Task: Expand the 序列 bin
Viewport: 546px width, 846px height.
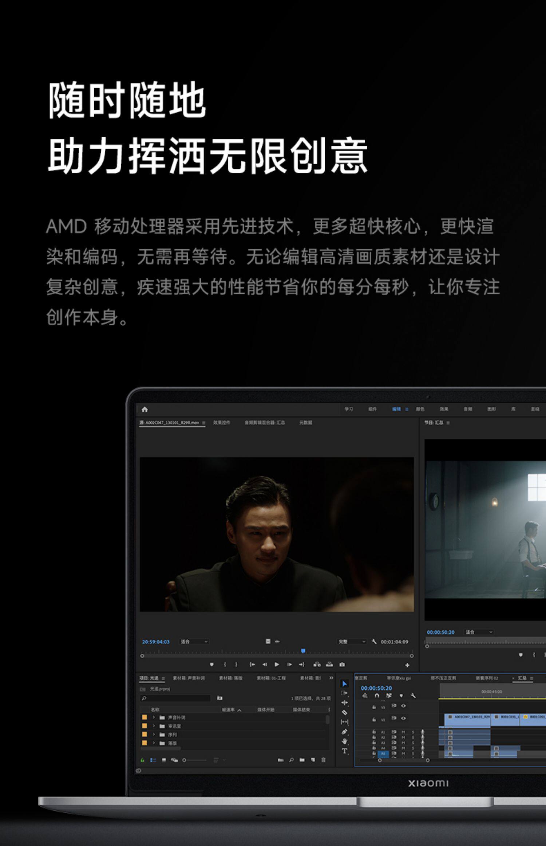Action: point(154,734)
